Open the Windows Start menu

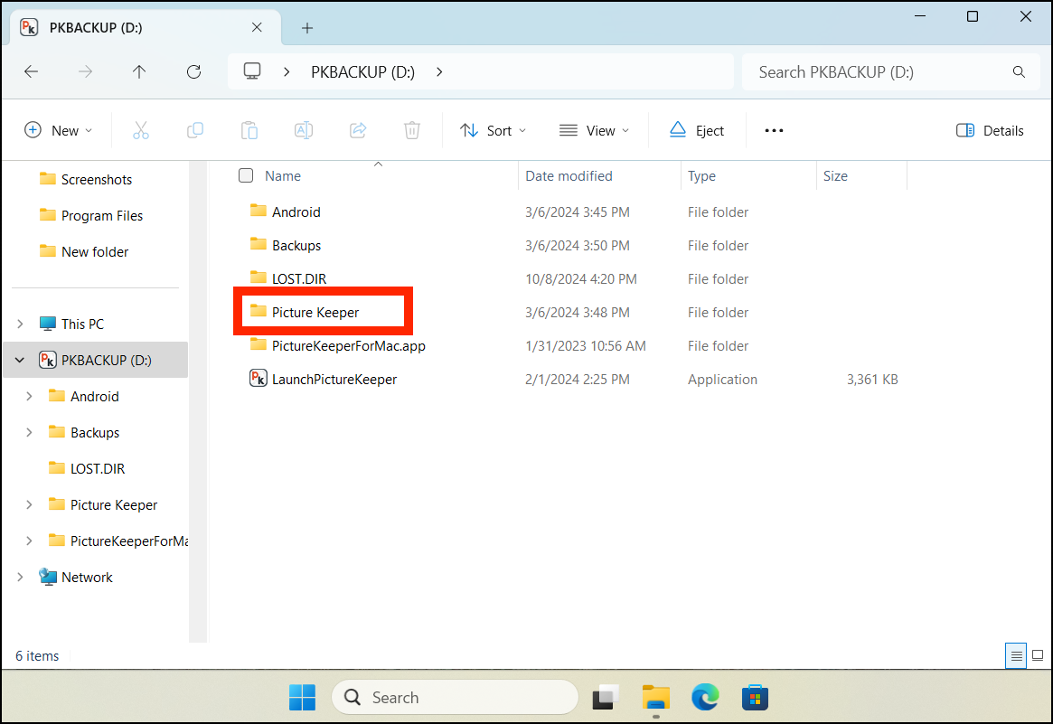tap(302, 697)
